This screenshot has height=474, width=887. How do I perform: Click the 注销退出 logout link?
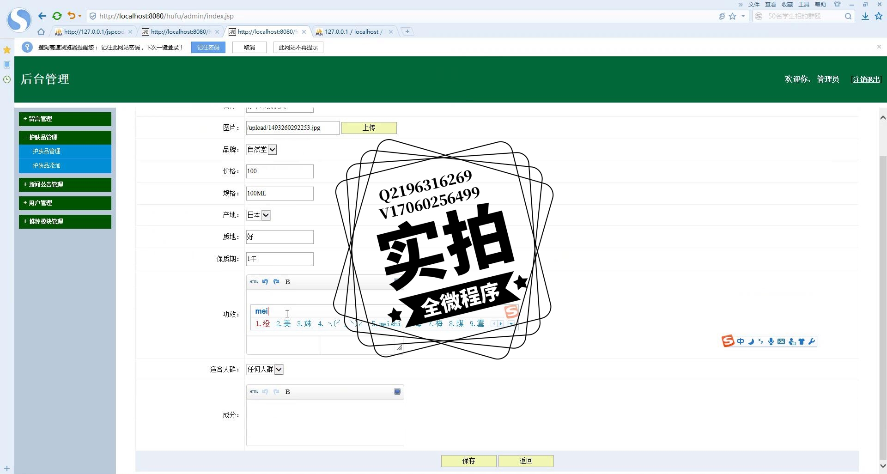coord(866,79)
